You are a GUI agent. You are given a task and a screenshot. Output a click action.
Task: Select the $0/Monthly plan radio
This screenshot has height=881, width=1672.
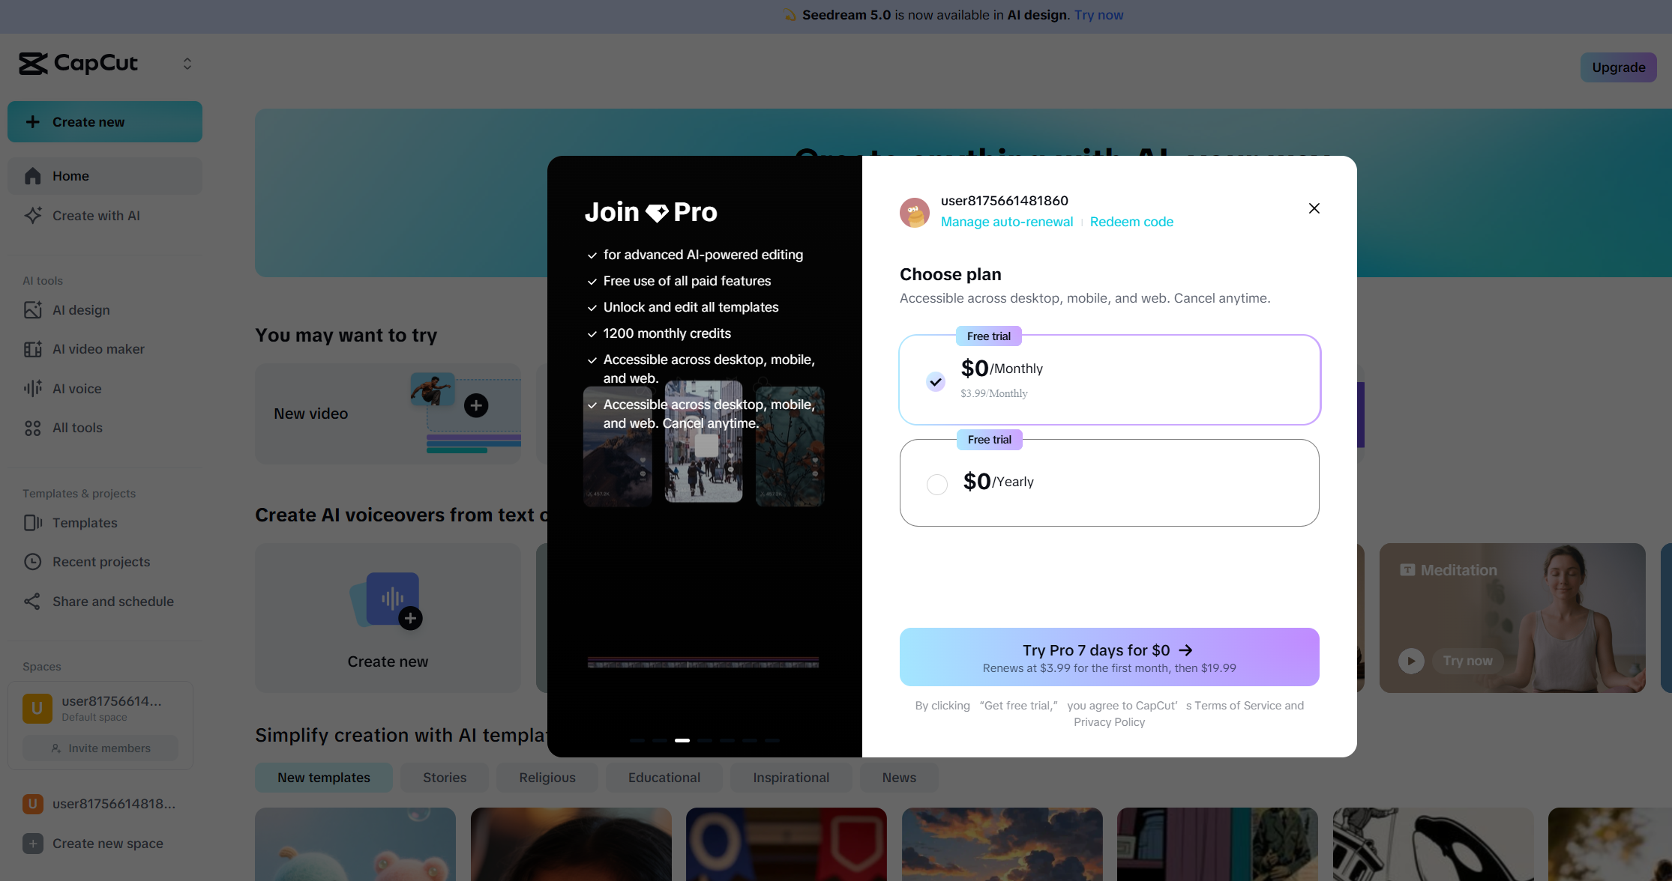pyautogui.click(x=935, y=382)
